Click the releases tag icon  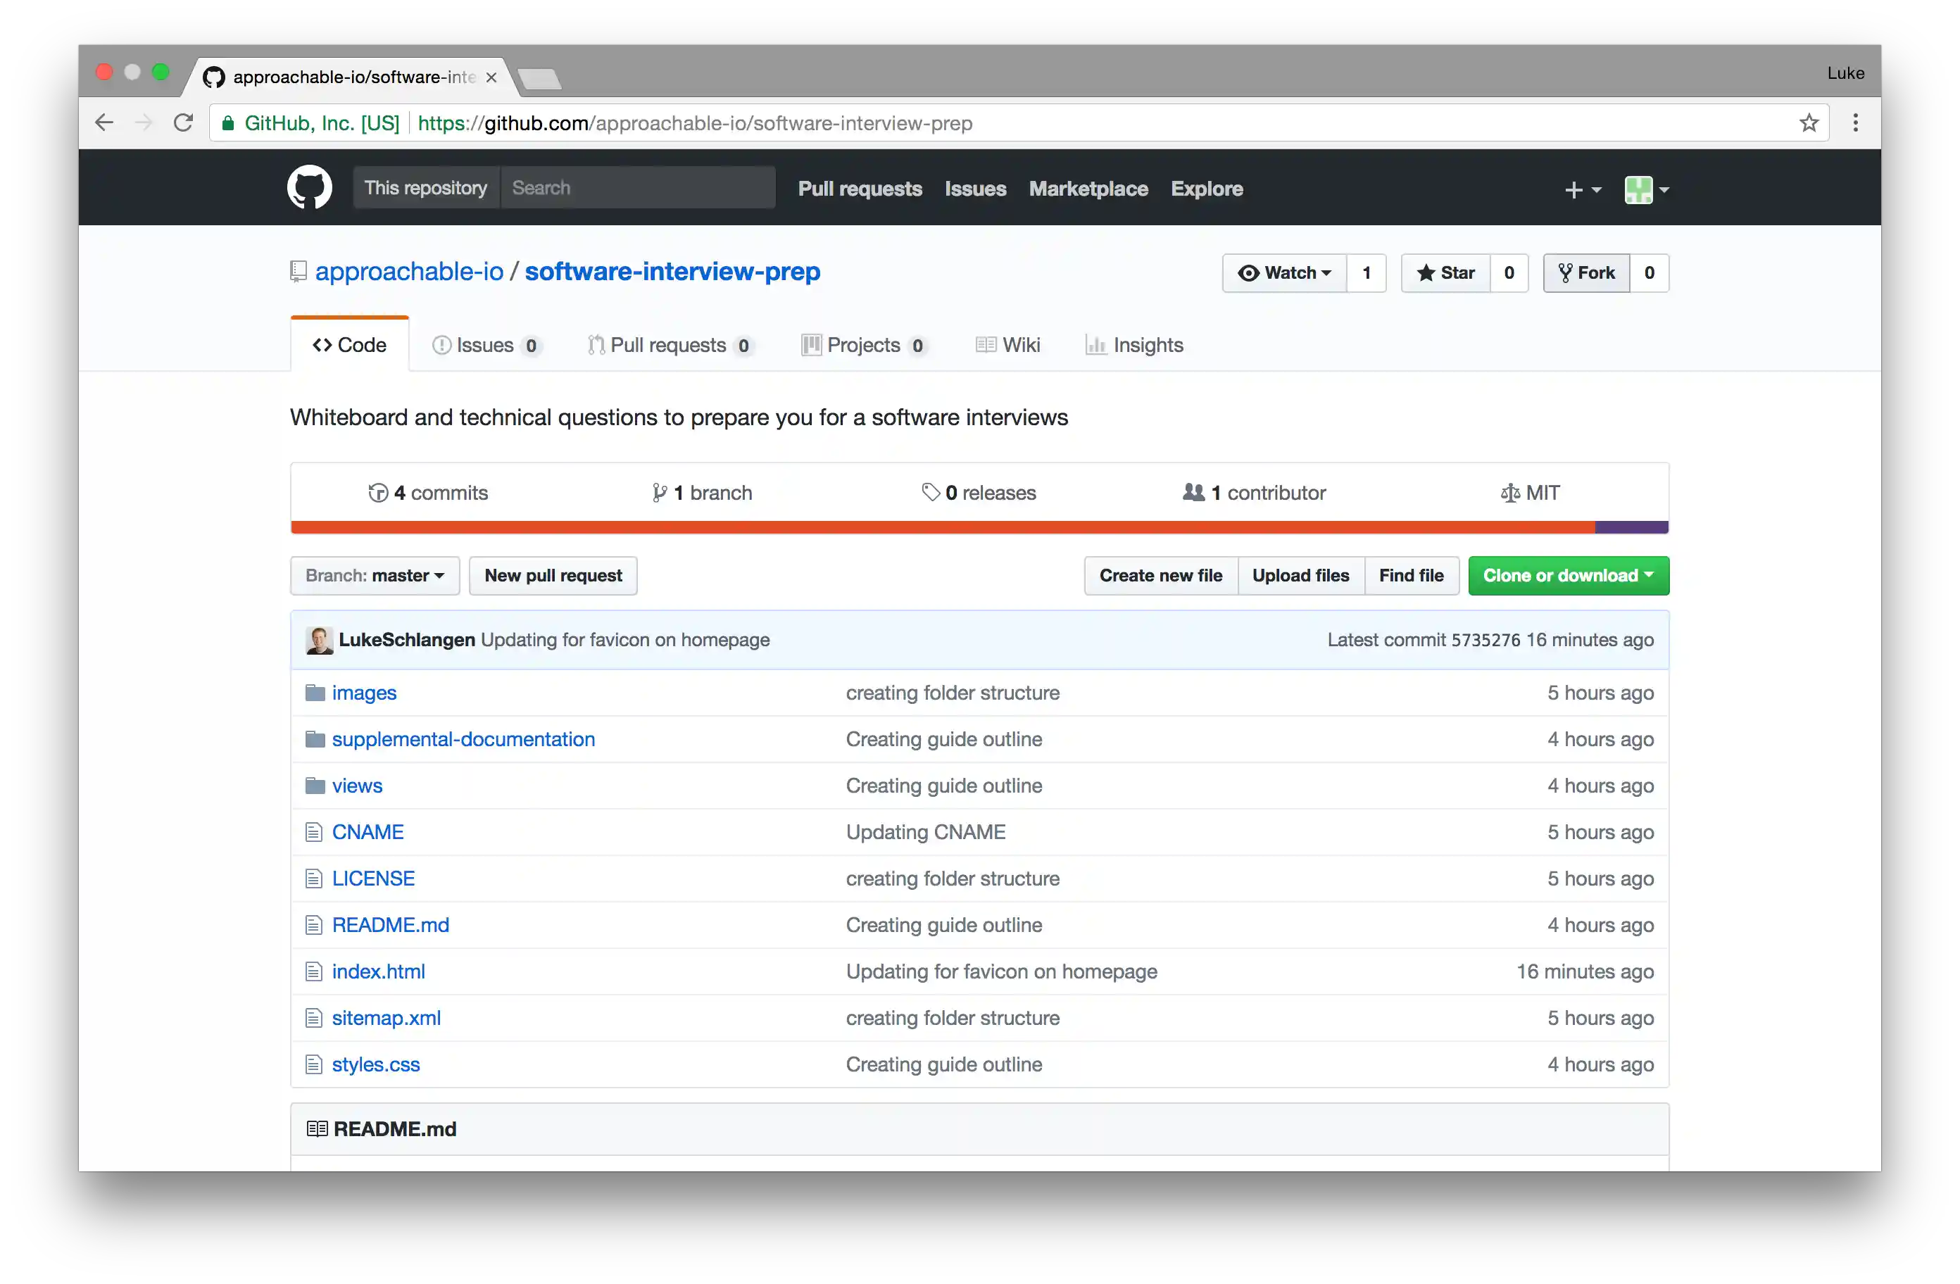tap(931, 491)
